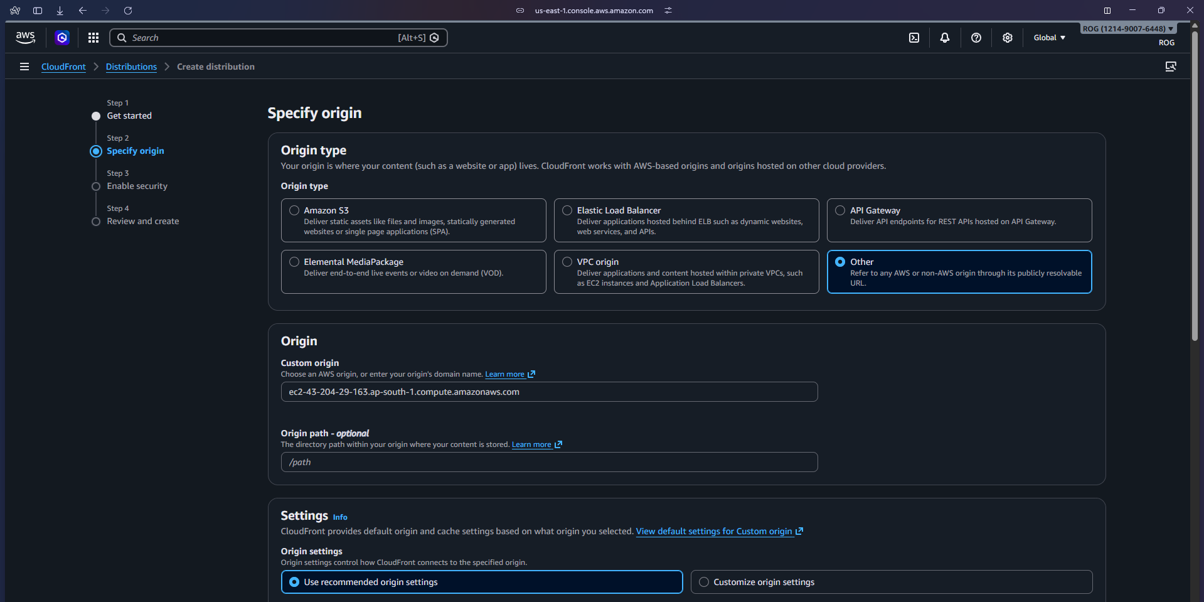Select the VPC origin radio option
Viewport: 1204px width, 602px height.
click(x=567, y=262)
